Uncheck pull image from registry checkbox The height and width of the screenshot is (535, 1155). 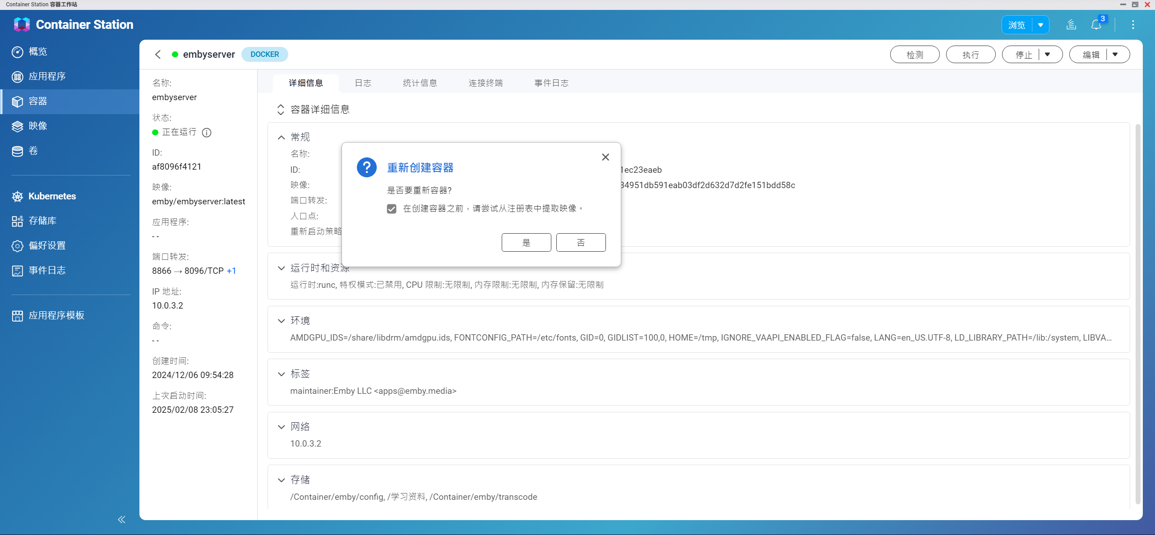point(392,209)
